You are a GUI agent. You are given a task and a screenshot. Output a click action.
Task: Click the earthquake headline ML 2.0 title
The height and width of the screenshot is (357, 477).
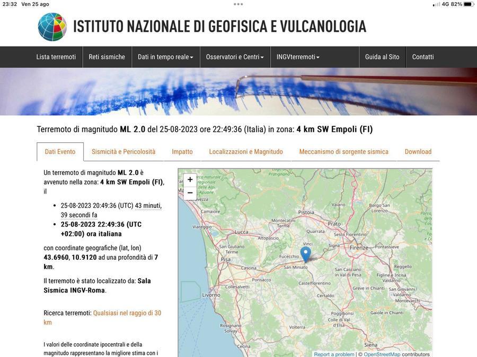point(205,130)
